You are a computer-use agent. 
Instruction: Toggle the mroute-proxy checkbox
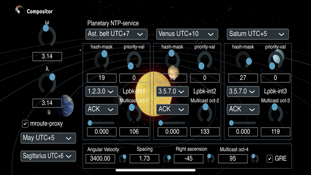tap(25, 124)
